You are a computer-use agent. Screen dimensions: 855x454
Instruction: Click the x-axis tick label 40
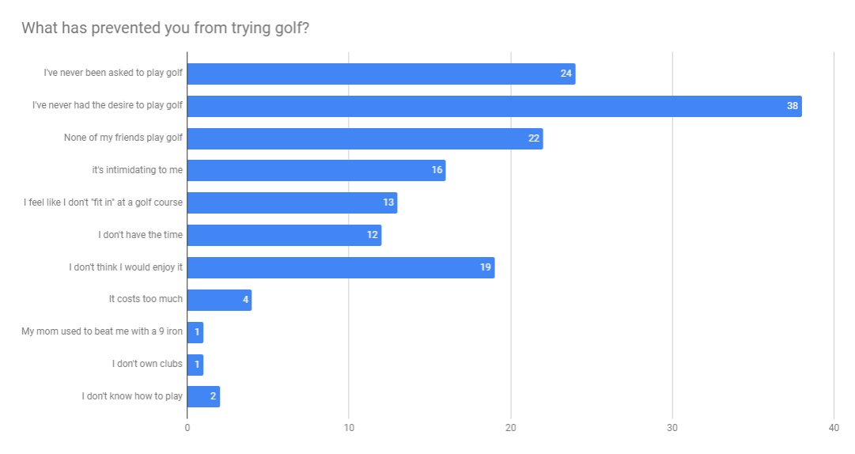pos(834,428)
